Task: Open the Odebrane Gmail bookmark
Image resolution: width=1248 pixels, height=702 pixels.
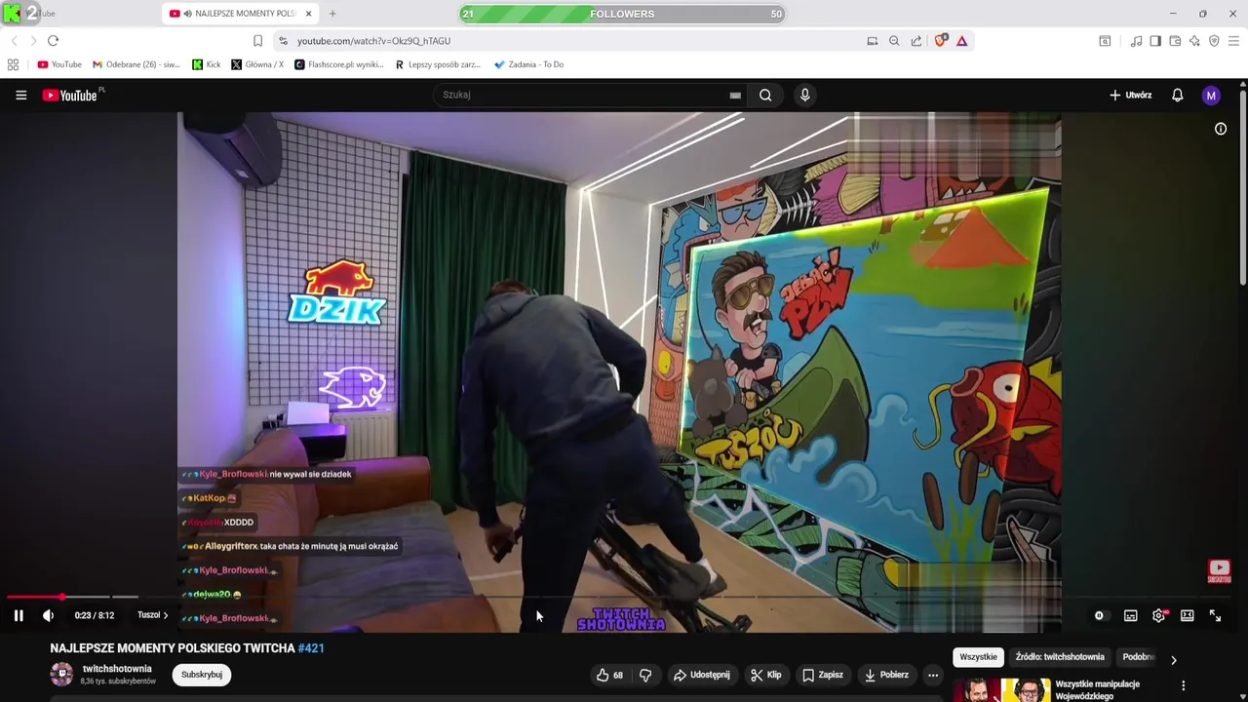Action: 136,64
